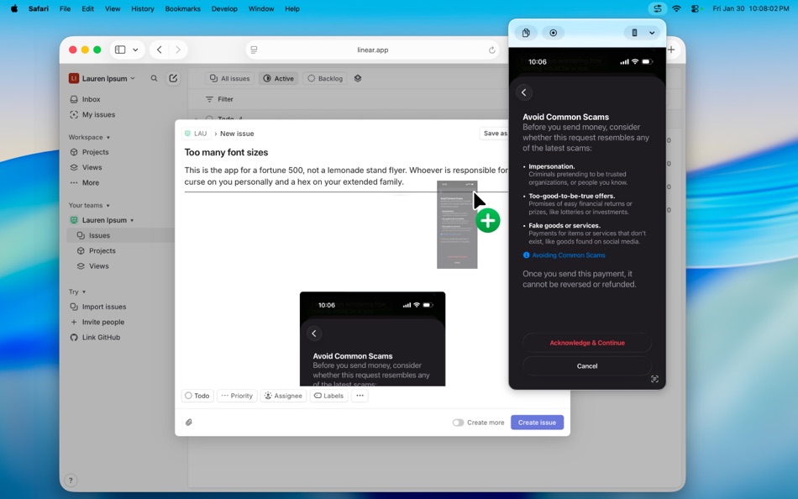The width and height of the screenshot is (798, 499).
Task: Open the Filter control
Action: pos(219,99)
